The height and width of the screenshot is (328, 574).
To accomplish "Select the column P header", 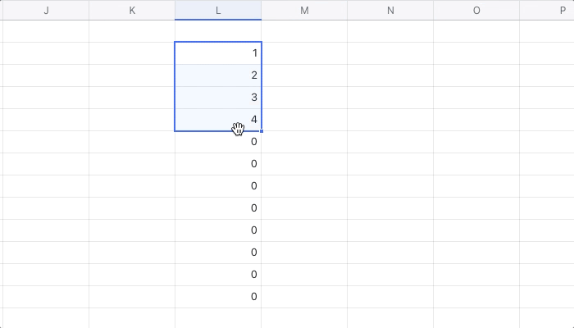I will (x=551, y=10).
